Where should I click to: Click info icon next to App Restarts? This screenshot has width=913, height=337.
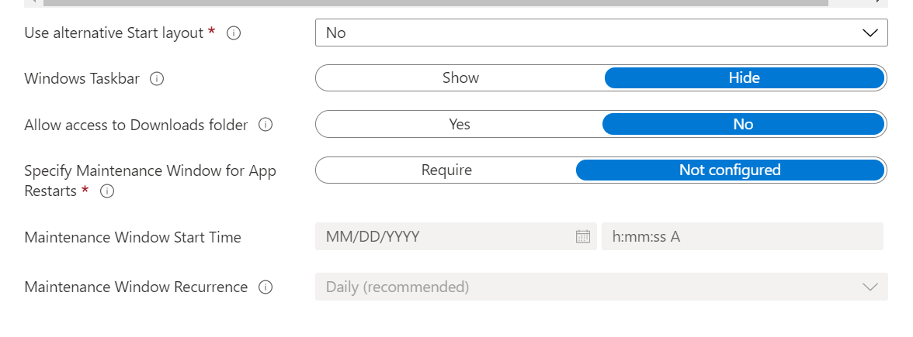pos(108,191)
